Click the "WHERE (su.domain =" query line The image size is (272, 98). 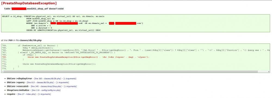85,23
